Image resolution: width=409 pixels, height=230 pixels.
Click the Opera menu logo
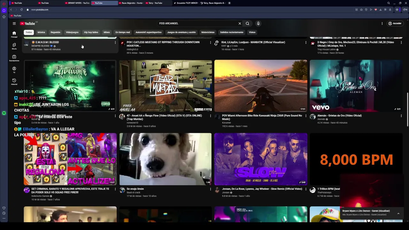[x=4, y=4]
